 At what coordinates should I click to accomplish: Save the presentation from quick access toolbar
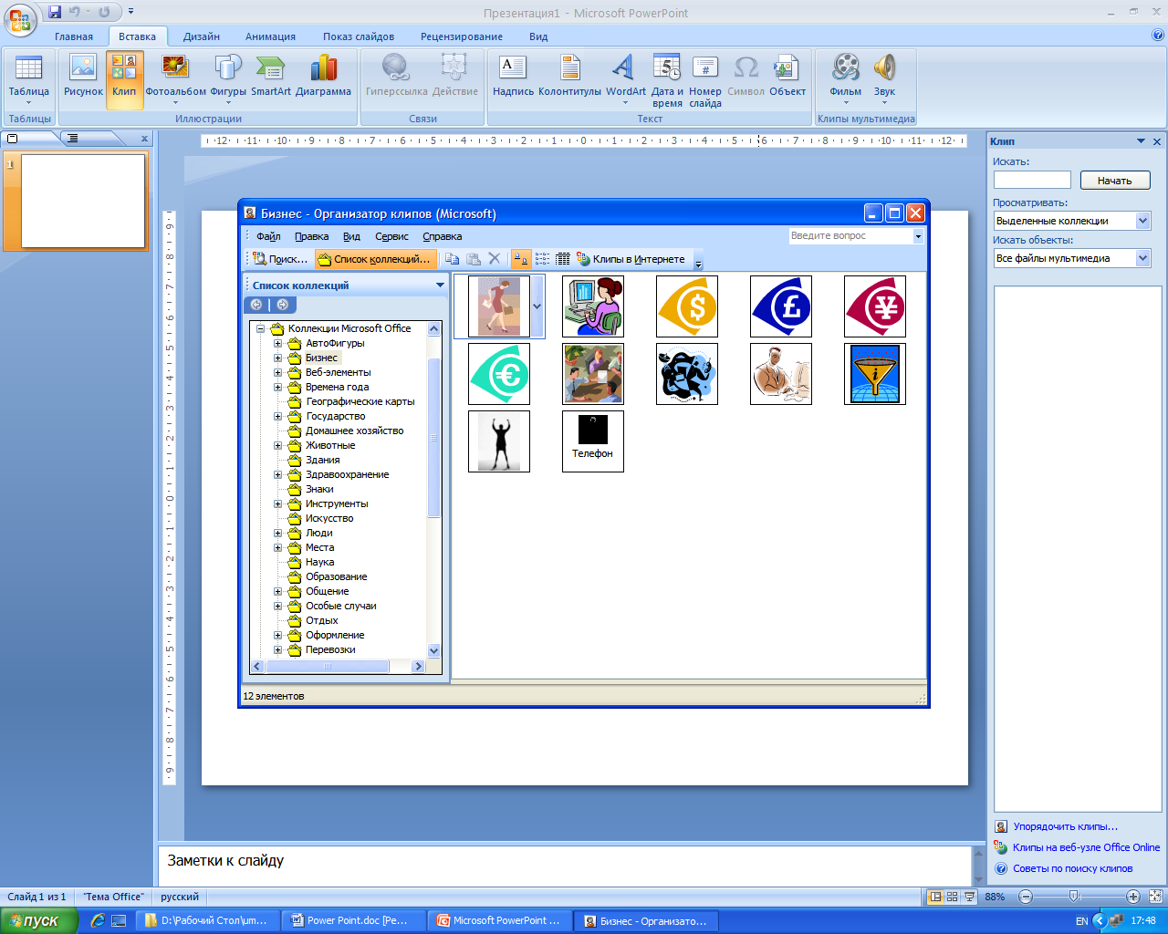pos(55,12)
